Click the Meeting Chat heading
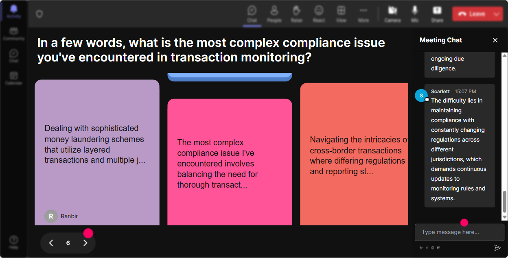The height and width of the screenshot is (258, 508). pyautogui.click(x=441, y=40)
